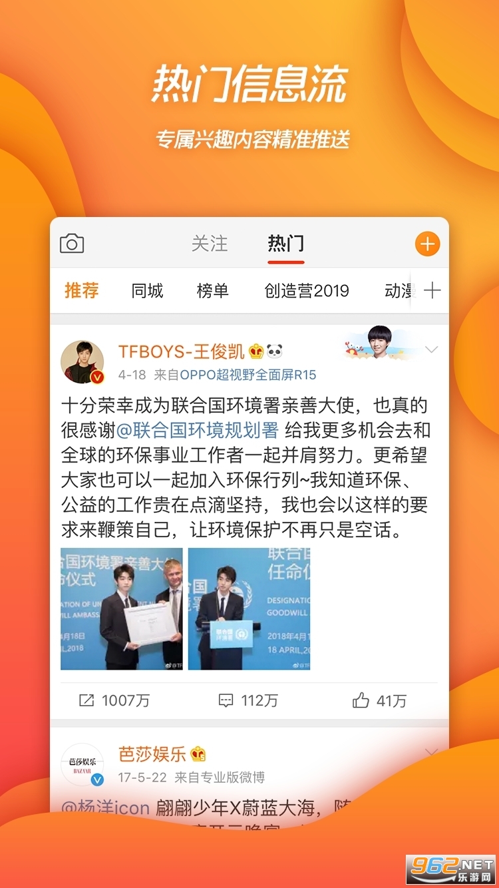Viewport: 499px width, 888px height.
Task: Tap the orange plus compose button
Action: tap(427, 244)
